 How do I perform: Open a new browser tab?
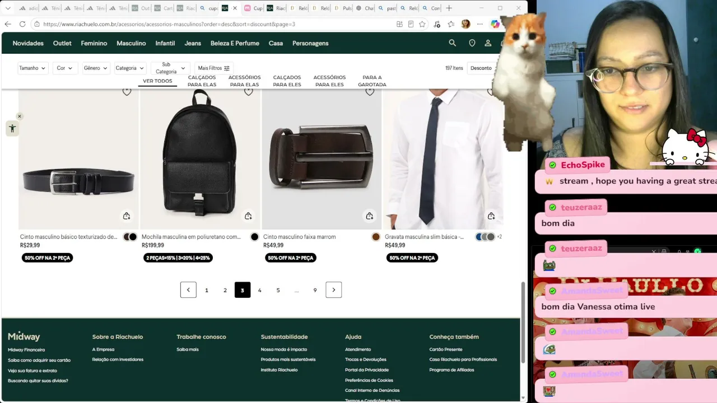click(449, 8)
